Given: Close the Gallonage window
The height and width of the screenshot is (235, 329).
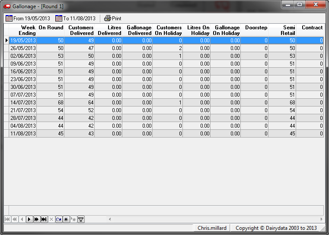Looking at the screenshot, I should click(316, 5).
